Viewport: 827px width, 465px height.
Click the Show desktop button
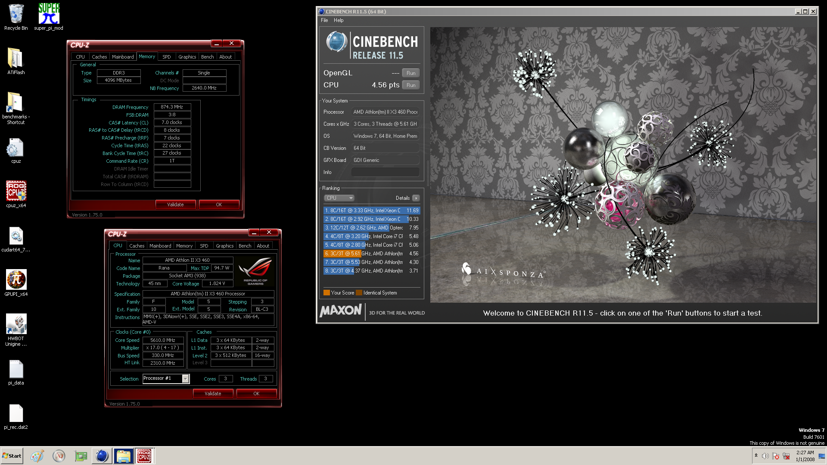[x=822, y=456]
